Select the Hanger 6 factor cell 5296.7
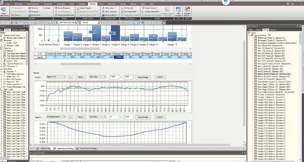304x162 pixels. pyautogui.click(x=119, y=57)
